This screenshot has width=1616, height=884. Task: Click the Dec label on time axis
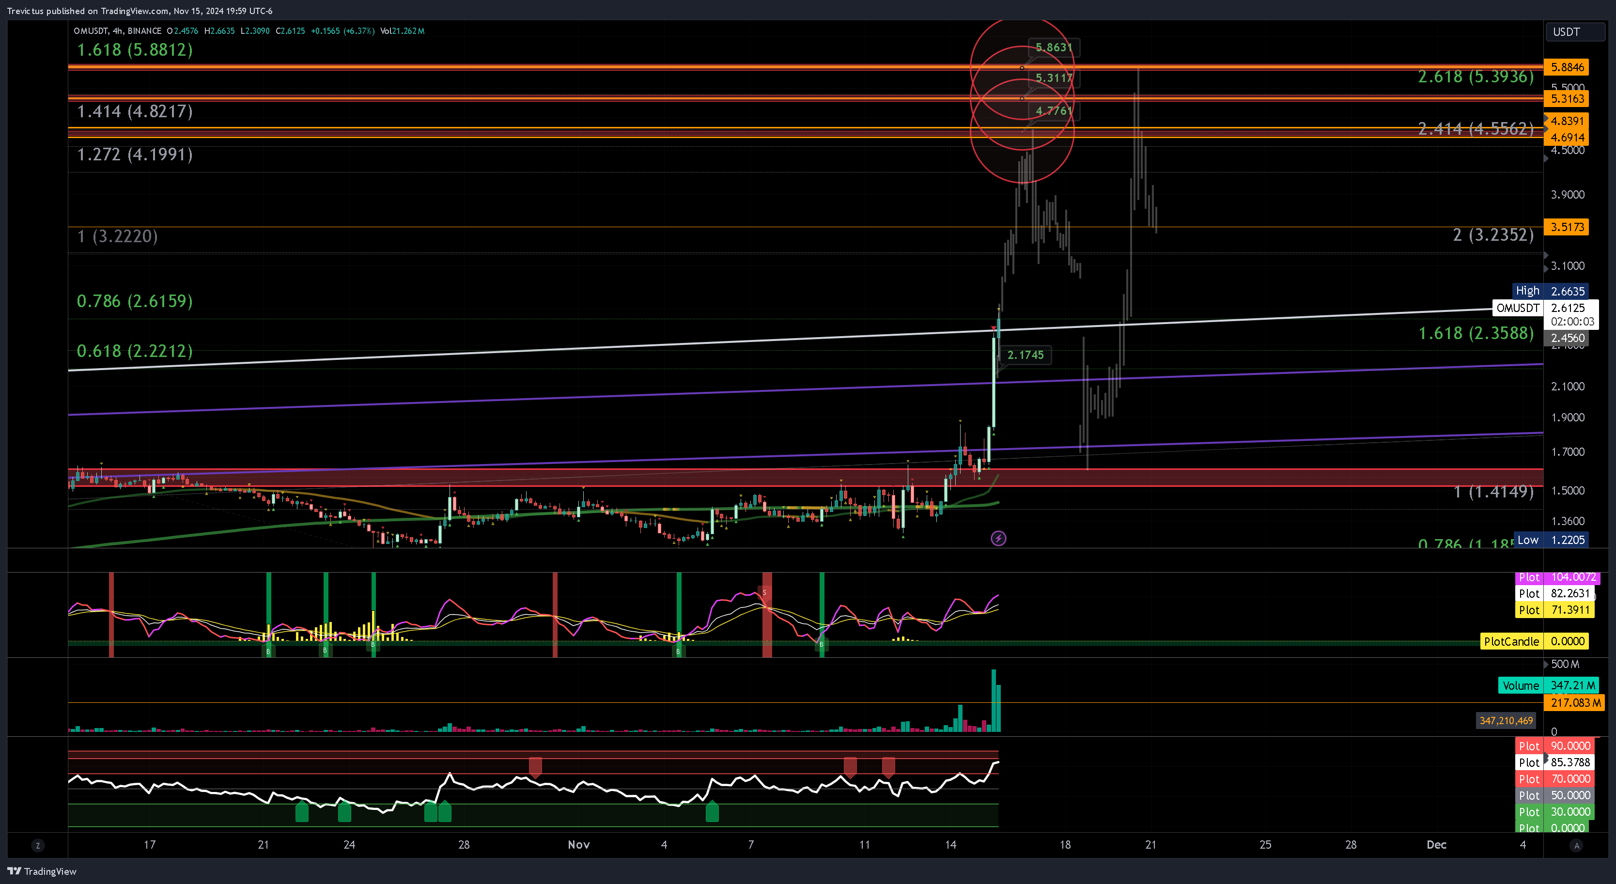pyautogui.click(x=1436, y=844)
